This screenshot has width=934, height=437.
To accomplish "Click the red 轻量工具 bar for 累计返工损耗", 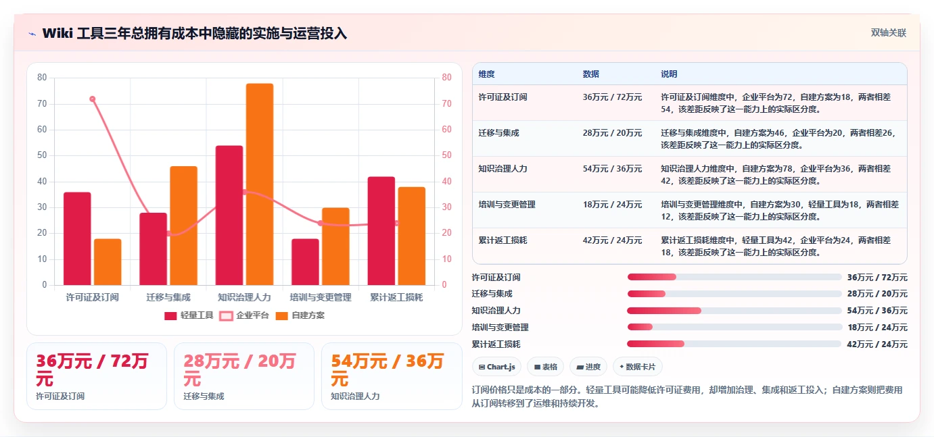I will [x=381, y=231].
